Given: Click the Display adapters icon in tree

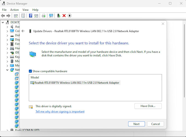Looking at the screenshot, I should pyautogui.click(x=12, y=40).
